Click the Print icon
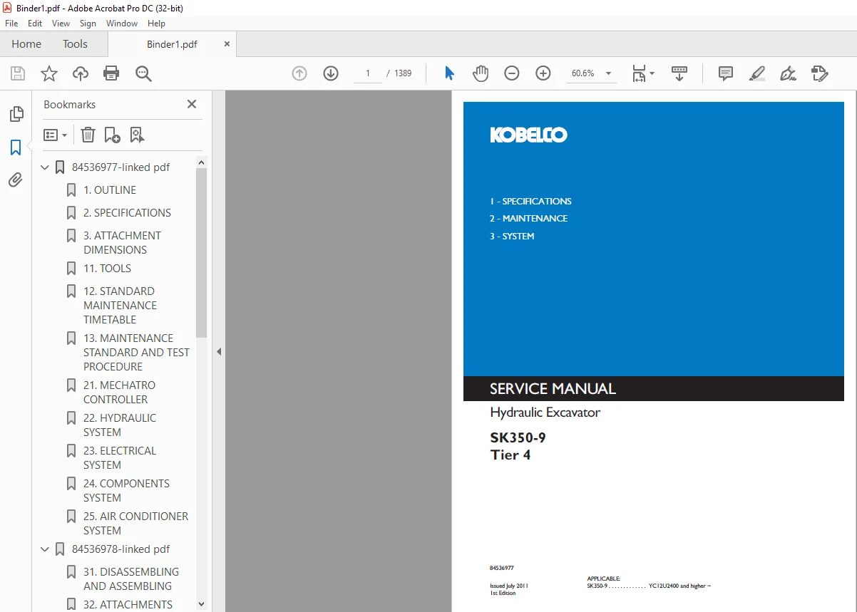 pos(111,73)
